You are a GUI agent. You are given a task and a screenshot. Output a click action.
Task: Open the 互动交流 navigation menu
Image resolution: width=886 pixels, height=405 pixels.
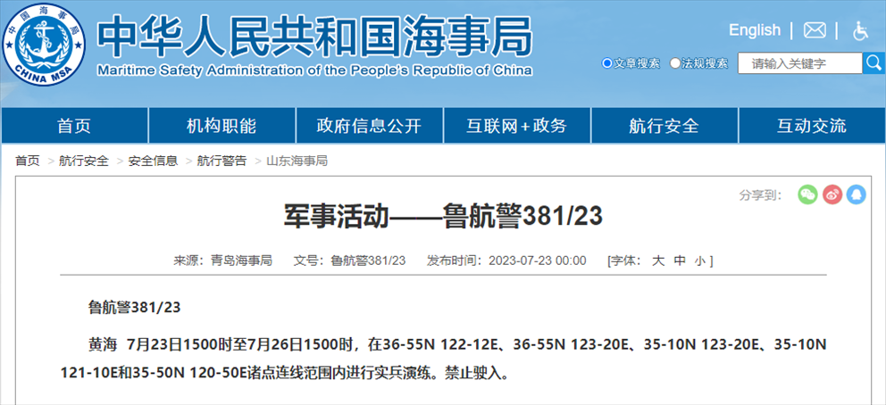(x=811, y=126)
